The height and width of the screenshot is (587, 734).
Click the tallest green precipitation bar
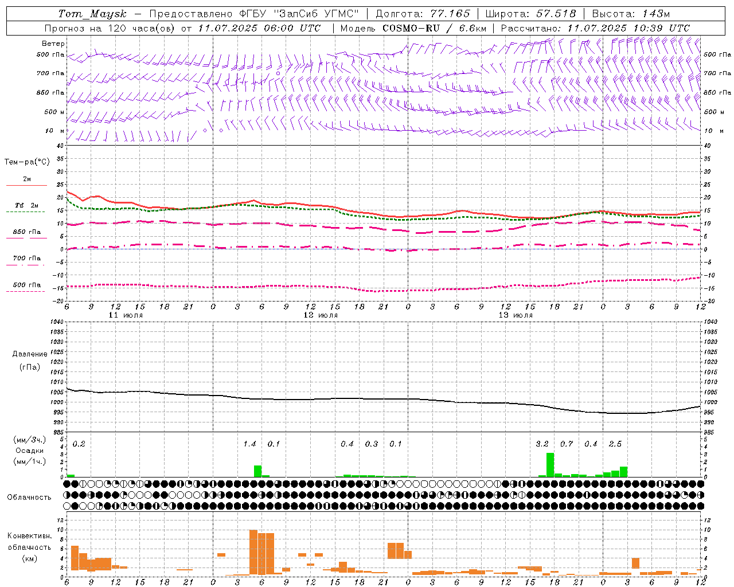click(550, 465)
